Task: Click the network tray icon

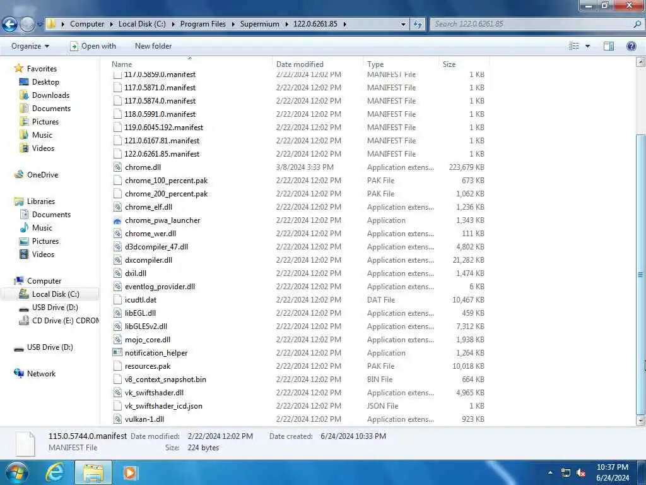Action: [566, 472]
